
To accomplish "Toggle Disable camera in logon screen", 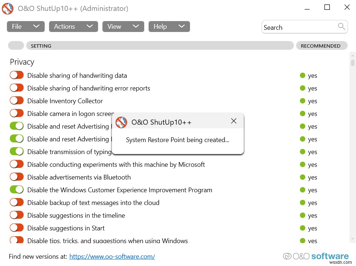I will click(17, 113).
